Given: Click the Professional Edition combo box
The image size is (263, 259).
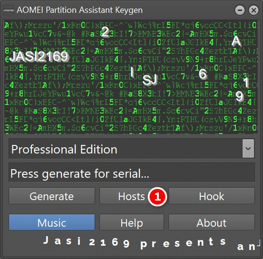Looking at the screenshot, I should pyautogui.click(x=132, y=149).
